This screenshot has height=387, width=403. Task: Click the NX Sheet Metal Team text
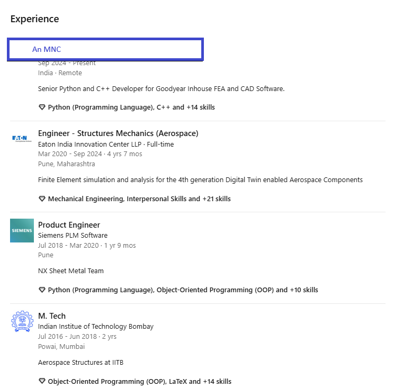[70, 271]
